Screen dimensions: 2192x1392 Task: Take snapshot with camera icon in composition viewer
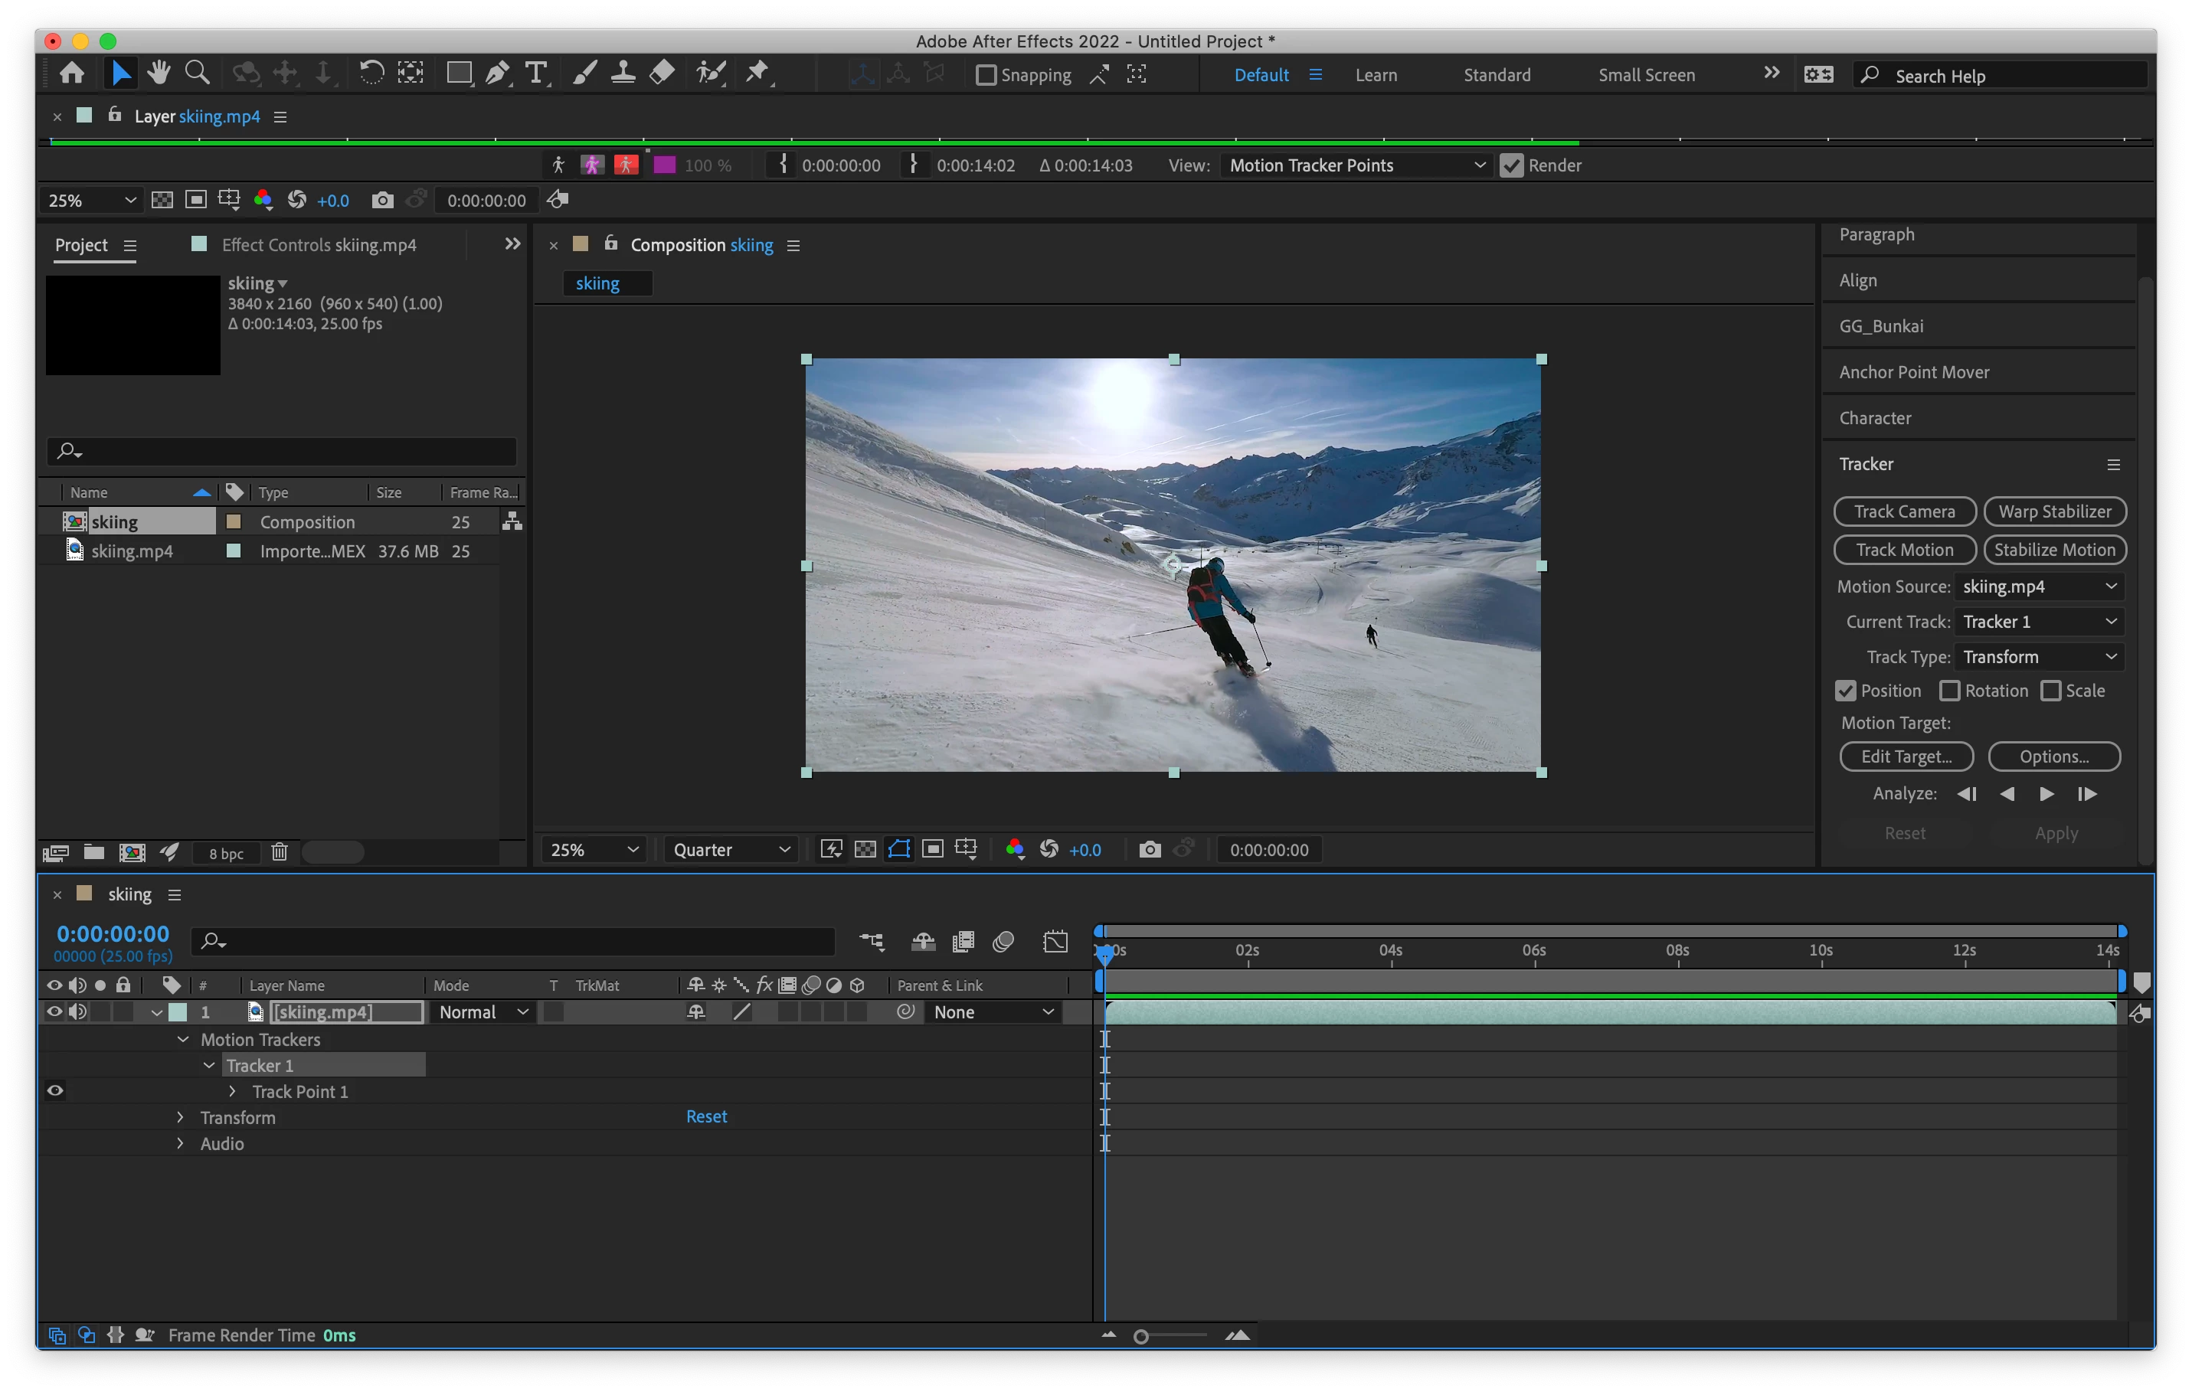1150,849
